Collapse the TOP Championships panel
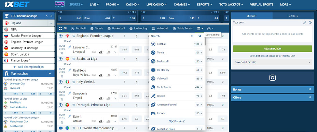The height and width of the screenshot is (132, 317). pos(47,16)
